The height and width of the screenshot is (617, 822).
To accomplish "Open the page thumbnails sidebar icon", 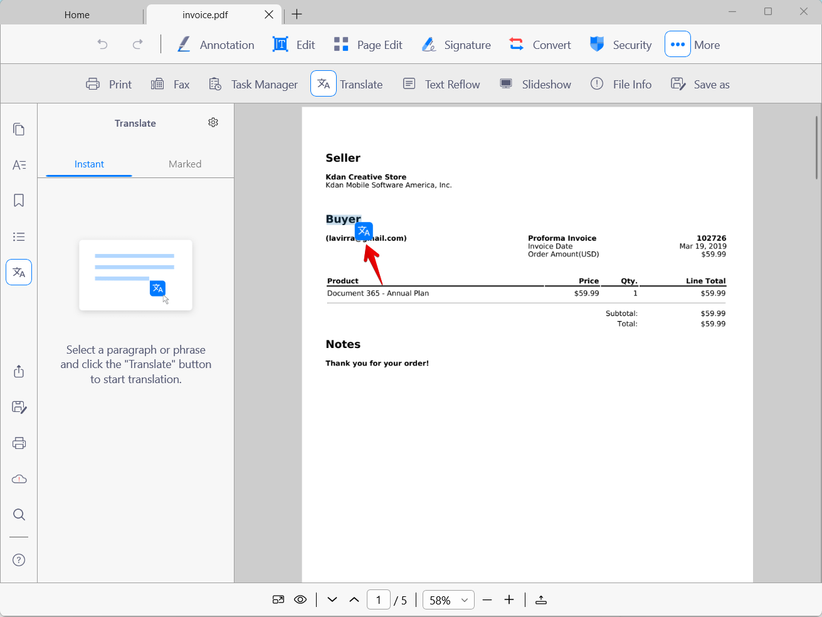I will pos(19,129).
